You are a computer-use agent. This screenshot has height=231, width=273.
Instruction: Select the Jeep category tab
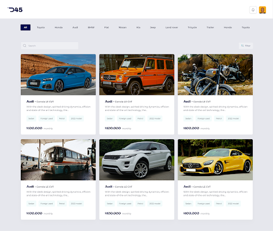click(152, 27)
